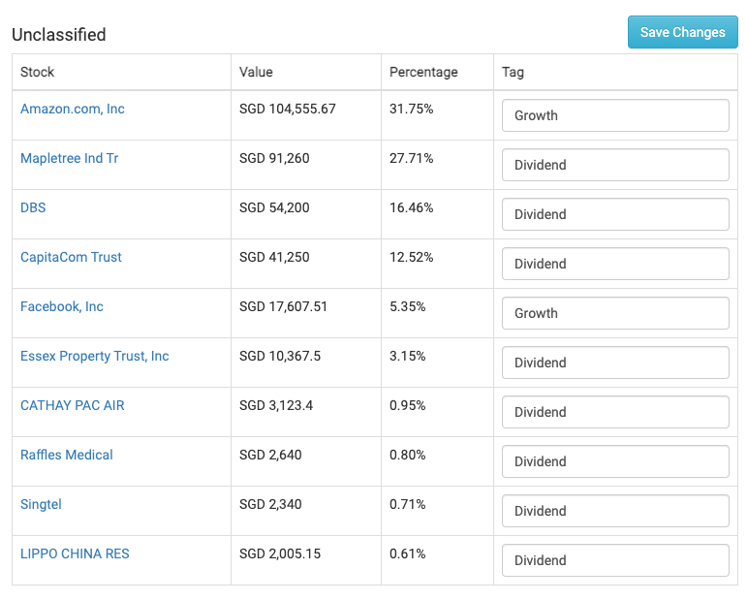747x601 pixels.
Task: Edit the tag field for CapitaCom Trust
Action: click(x=615, y=264)
